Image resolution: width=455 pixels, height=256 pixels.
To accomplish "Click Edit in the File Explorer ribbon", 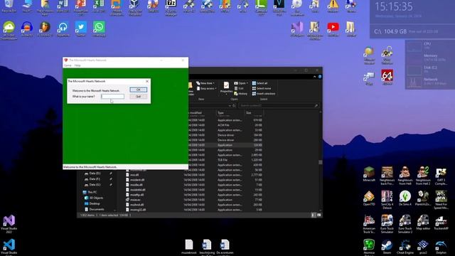I will pos(239,88).
